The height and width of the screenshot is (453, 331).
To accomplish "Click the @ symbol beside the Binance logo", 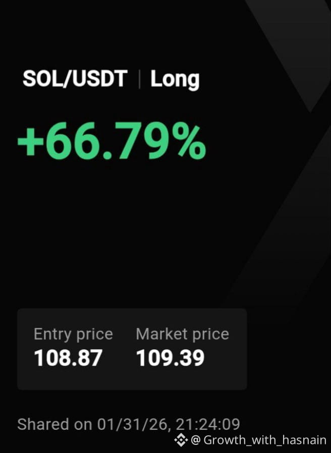I will pos(196,440).
